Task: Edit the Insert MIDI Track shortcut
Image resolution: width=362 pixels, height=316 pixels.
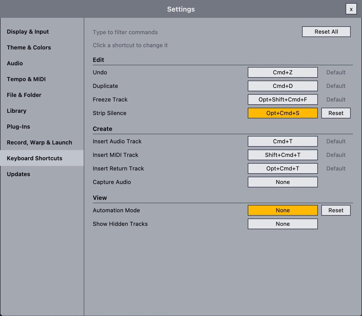Action: 283,155
